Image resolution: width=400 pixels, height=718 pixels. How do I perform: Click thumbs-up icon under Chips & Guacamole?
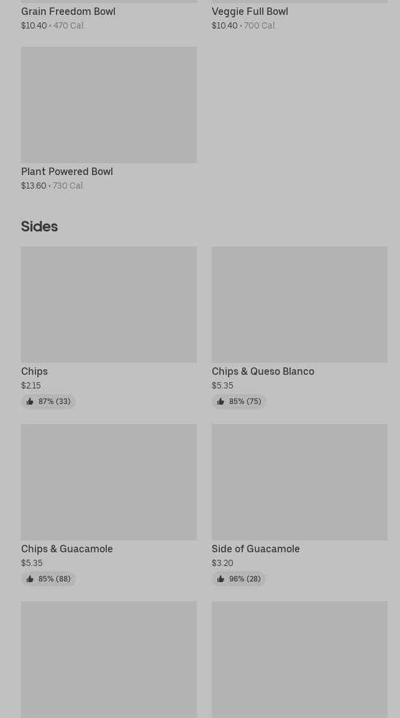[x=30, y=579]
